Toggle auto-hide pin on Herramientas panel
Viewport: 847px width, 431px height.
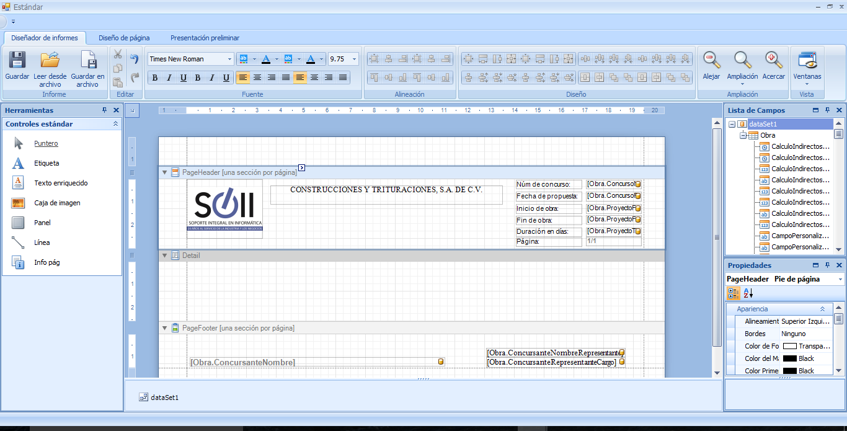click(x=105, y=110)
